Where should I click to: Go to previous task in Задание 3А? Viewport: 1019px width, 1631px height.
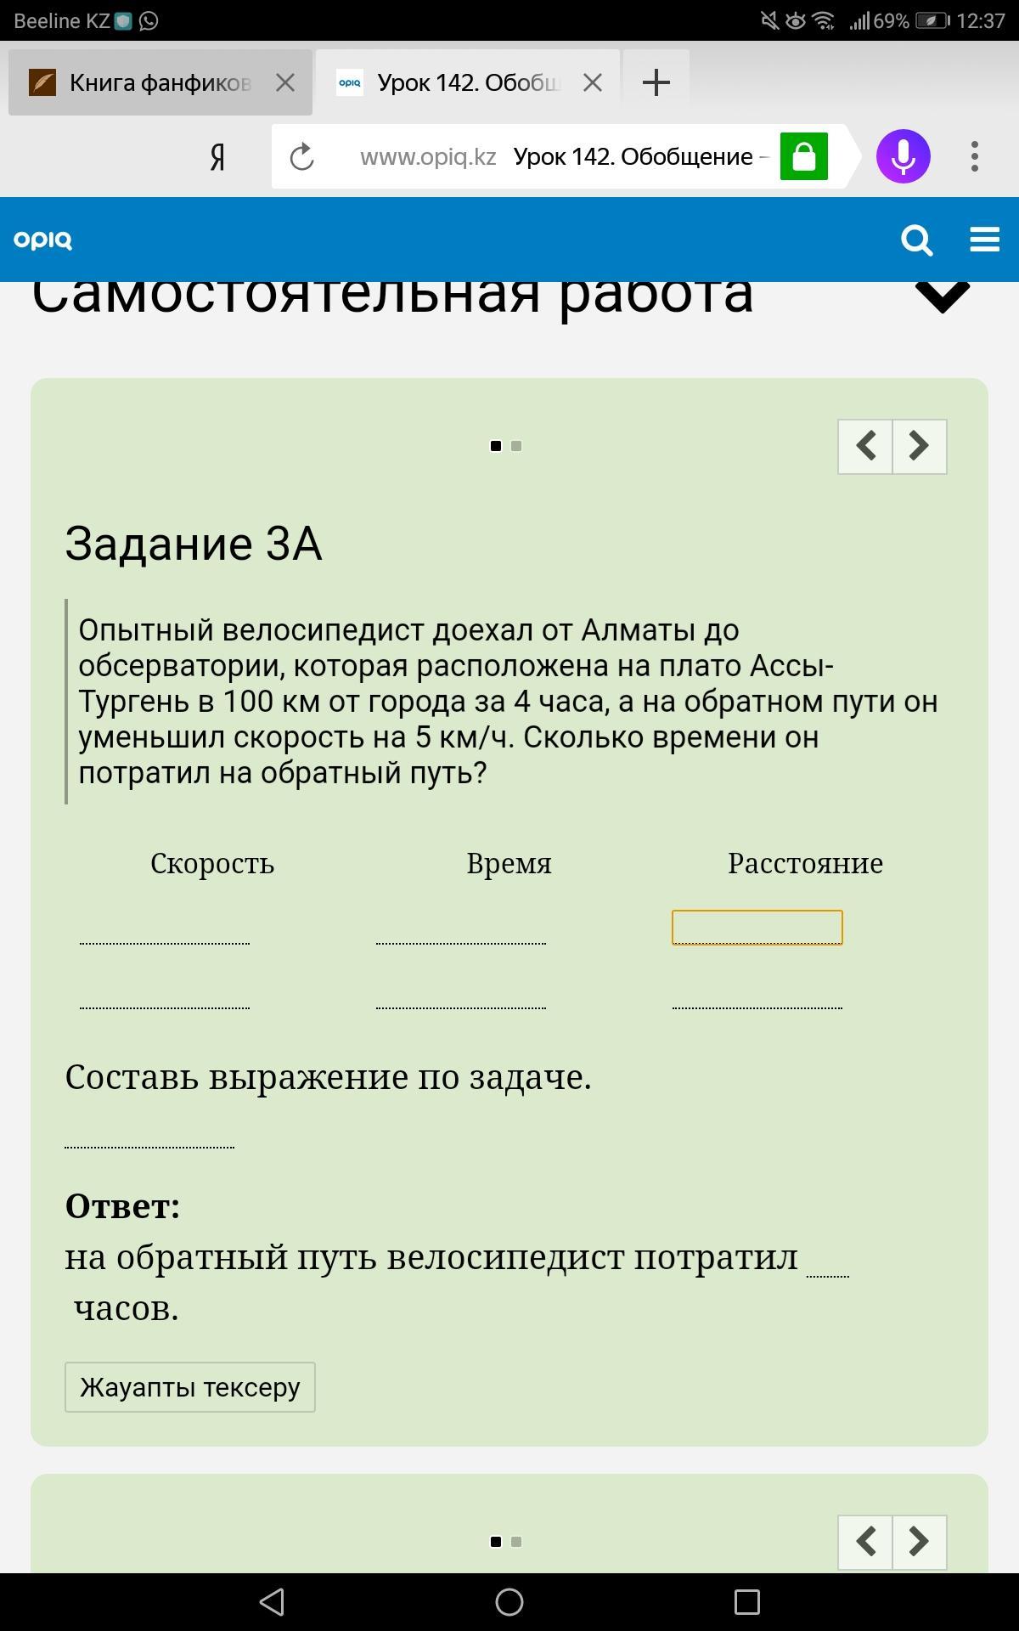865,446
